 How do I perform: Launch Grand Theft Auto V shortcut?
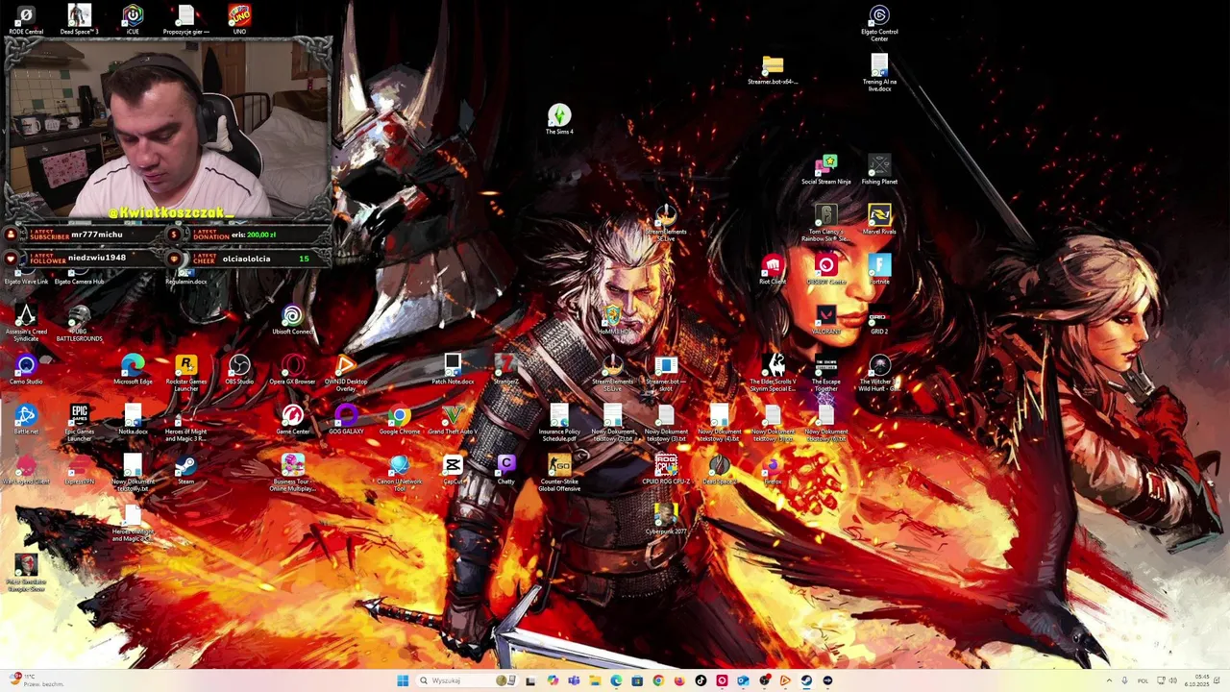(x=453, y=420)
